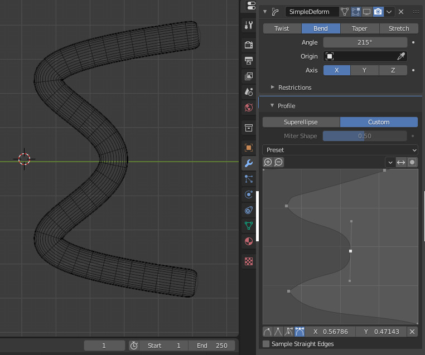
Task: Click the SimpleDeform modifier type icon
Action: 276,12
